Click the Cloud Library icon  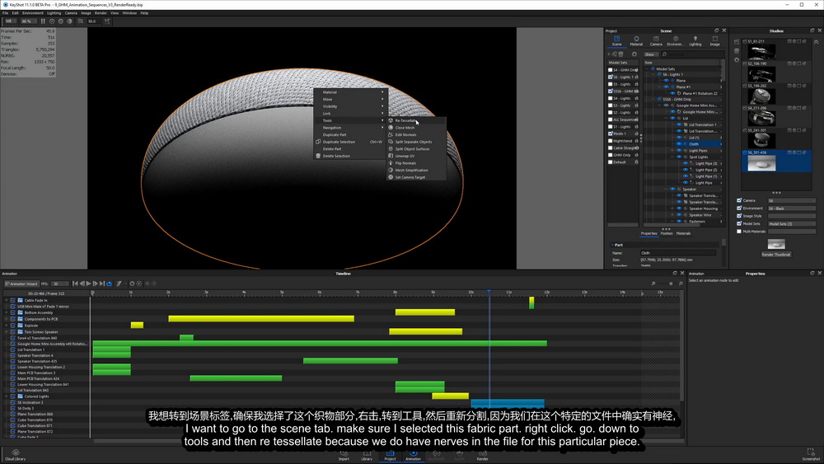pos(15,455)
